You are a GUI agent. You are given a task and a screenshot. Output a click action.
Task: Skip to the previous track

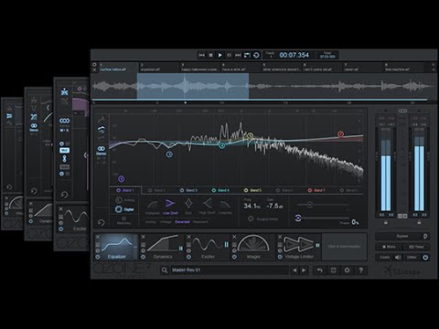pyautogui.click(x=201, y=55)
